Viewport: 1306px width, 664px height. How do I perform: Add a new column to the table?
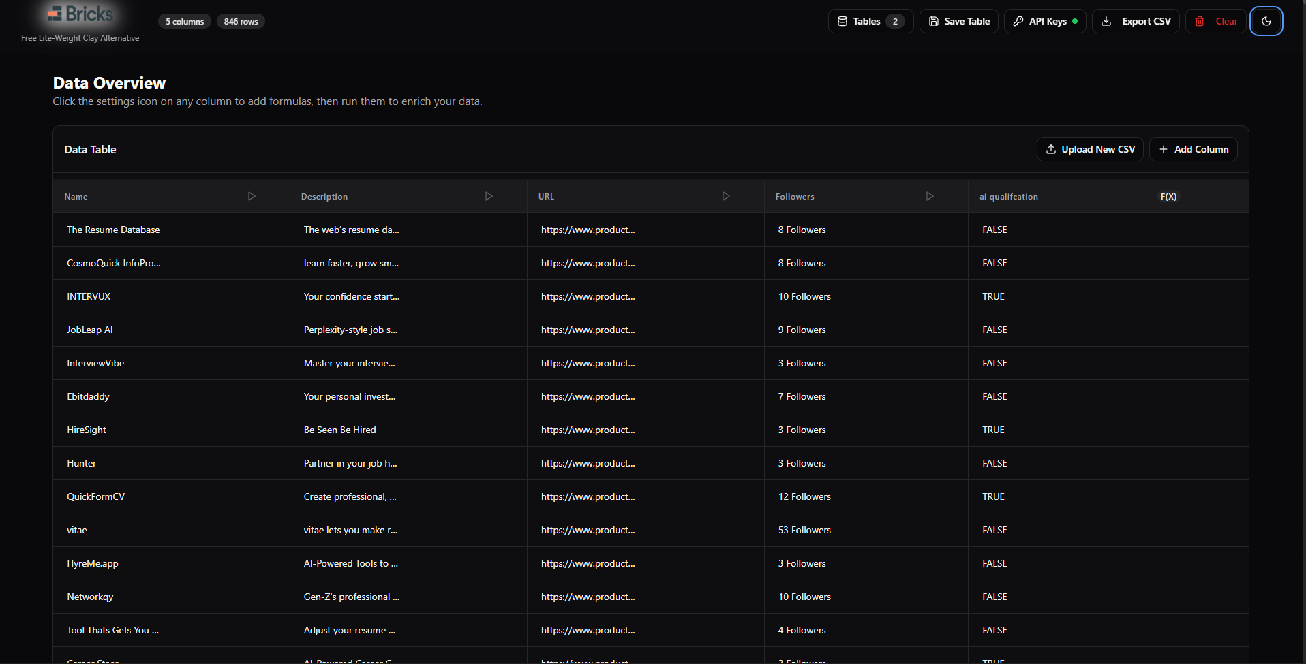(x=1193, y=148)
